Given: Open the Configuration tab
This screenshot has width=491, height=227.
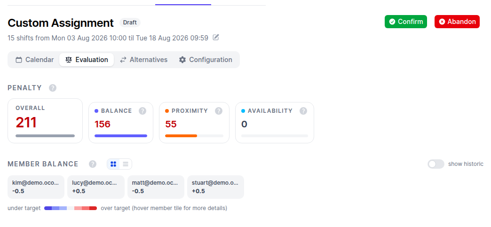Looking at the screenshot, I should (206, 60).
